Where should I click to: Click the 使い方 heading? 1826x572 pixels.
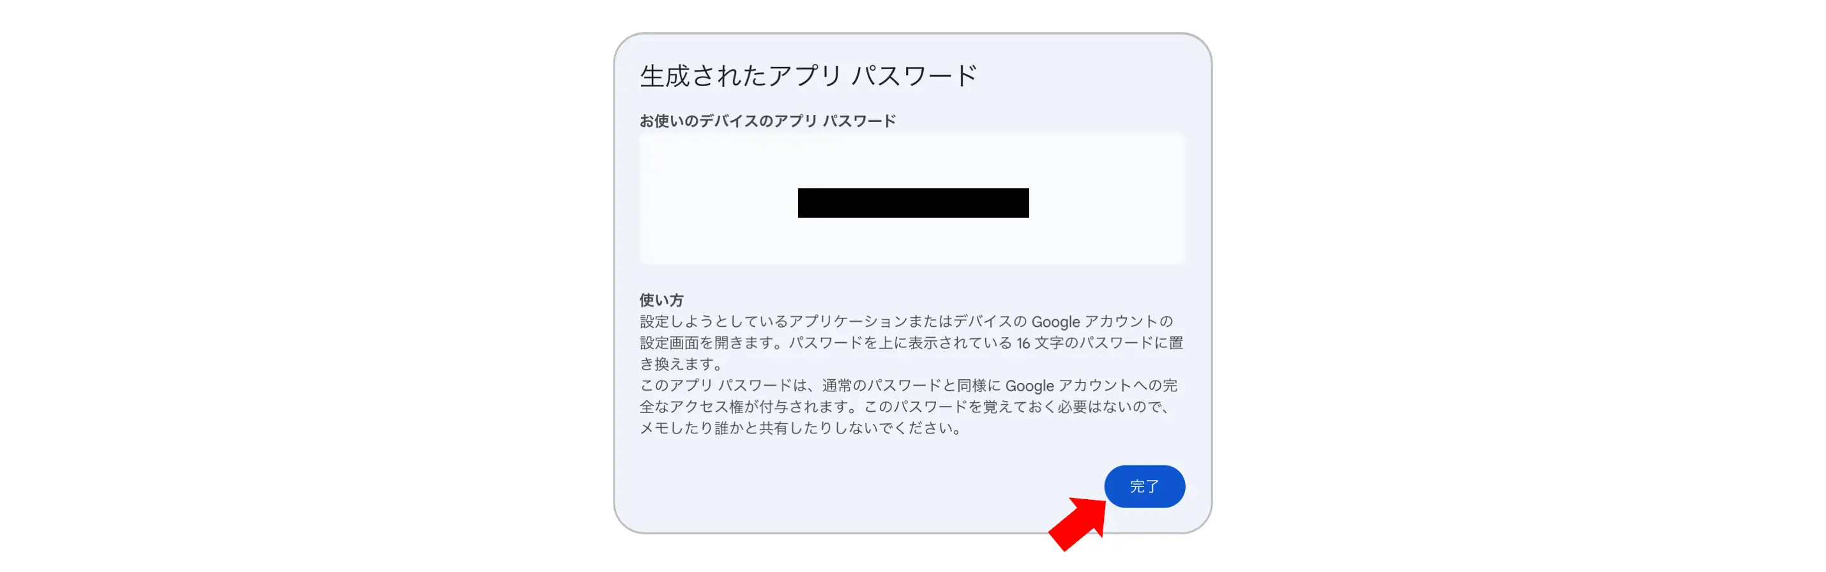tap(661, 300)
